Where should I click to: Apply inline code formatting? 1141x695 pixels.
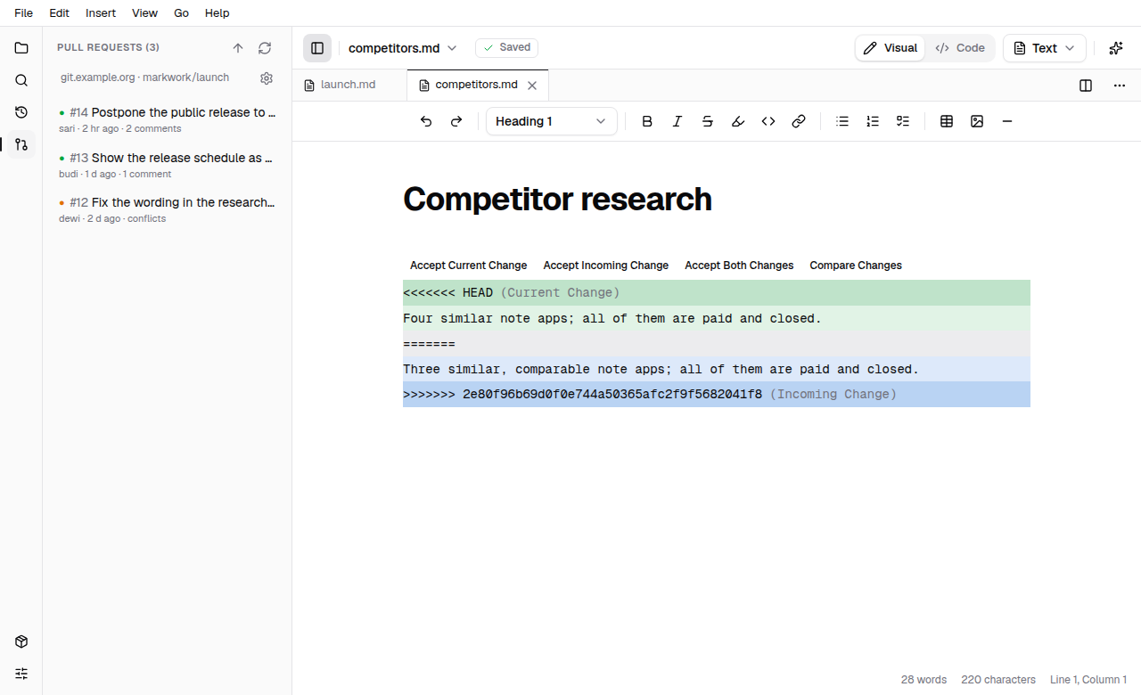768,121
